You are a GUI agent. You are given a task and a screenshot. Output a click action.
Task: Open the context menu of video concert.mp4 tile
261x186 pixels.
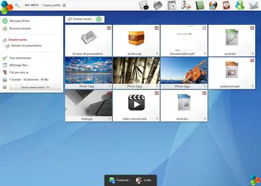coord(157,93)
